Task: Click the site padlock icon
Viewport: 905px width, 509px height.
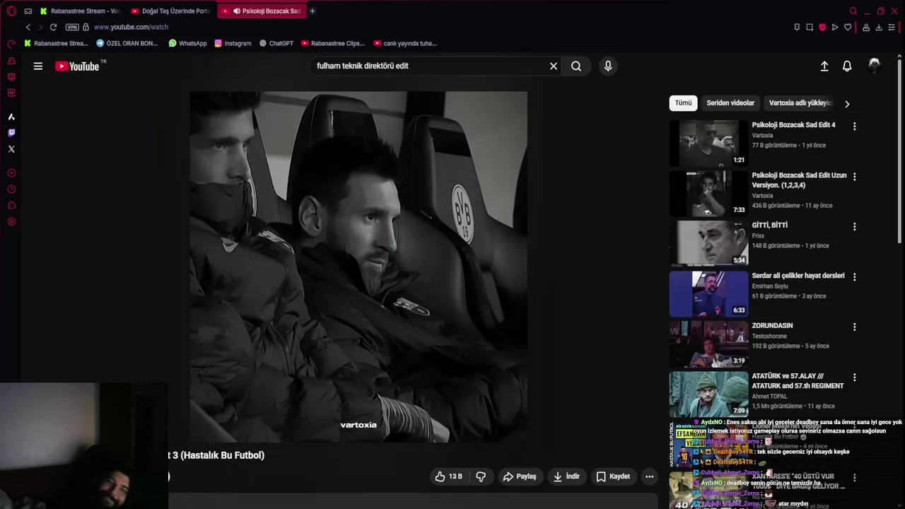Action: click(x=86, y=27)
